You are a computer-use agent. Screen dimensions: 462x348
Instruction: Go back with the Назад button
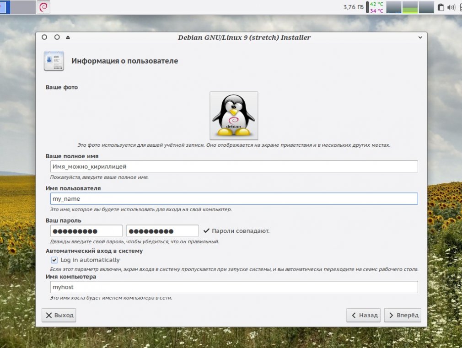[364, 315]
